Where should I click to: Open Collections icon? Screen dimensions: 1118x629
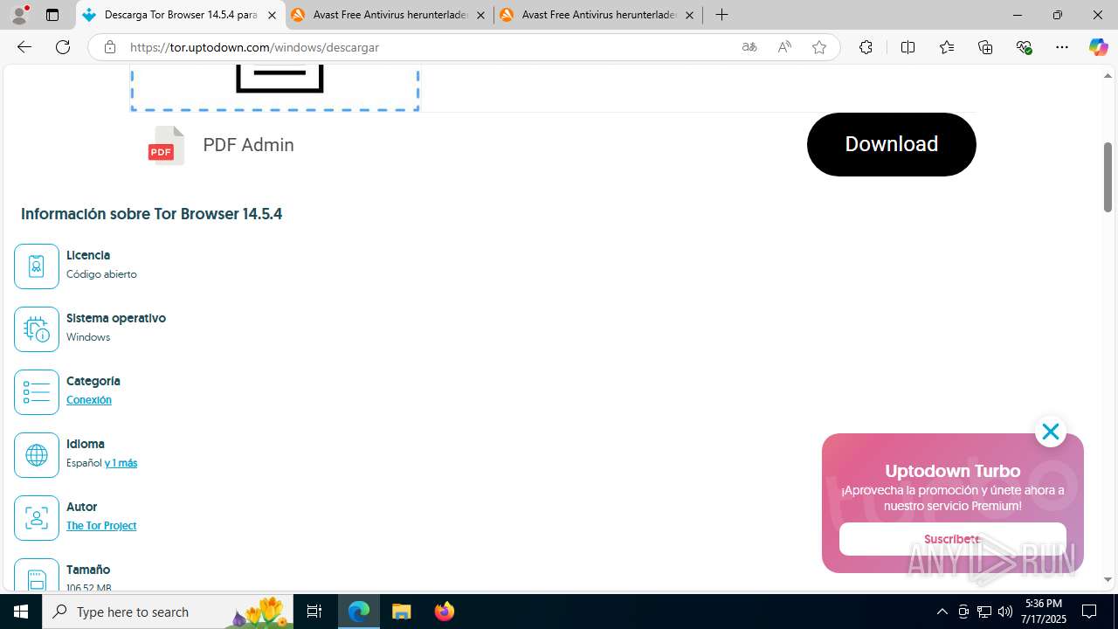pos(985,47)
